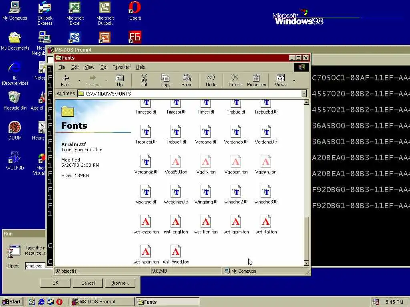Select the Timesbd.ttf font file
Image resolution: width=410 pixels, height=307 pixels.
click(x=146, y=107)
